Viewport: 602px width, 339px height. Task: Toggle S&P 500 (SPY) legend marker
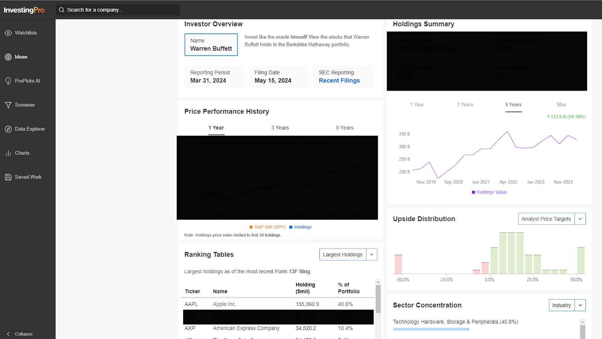251,227
